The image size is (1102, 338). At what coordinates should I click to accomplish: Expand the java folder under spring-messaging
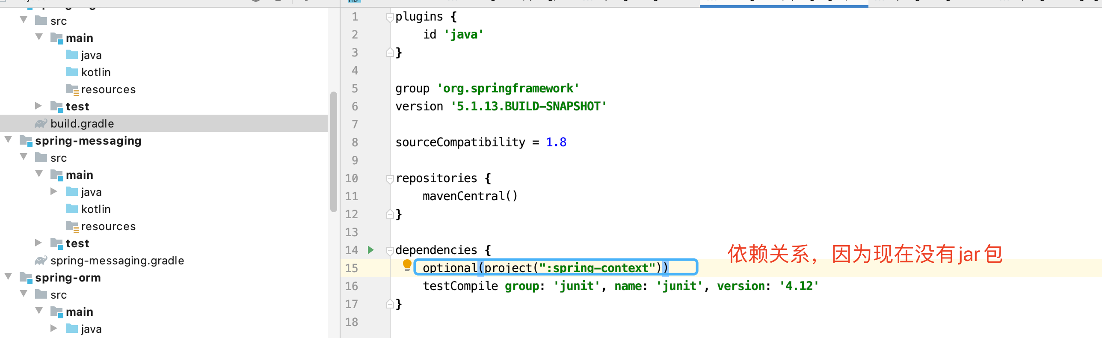click(54, 191)
